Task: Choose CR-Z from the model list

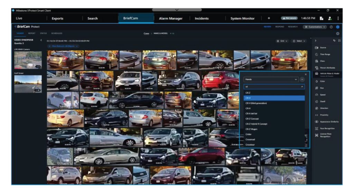Action: coord(274,93)
